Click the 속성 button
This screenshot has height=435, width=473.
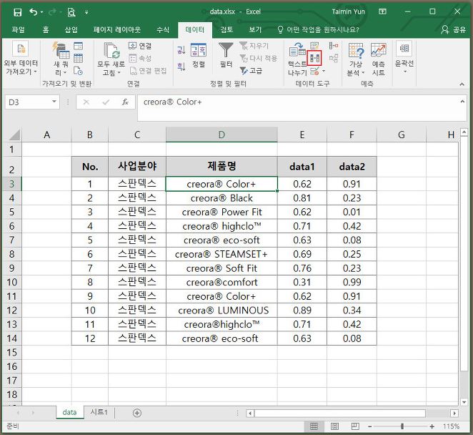point(140,58)
